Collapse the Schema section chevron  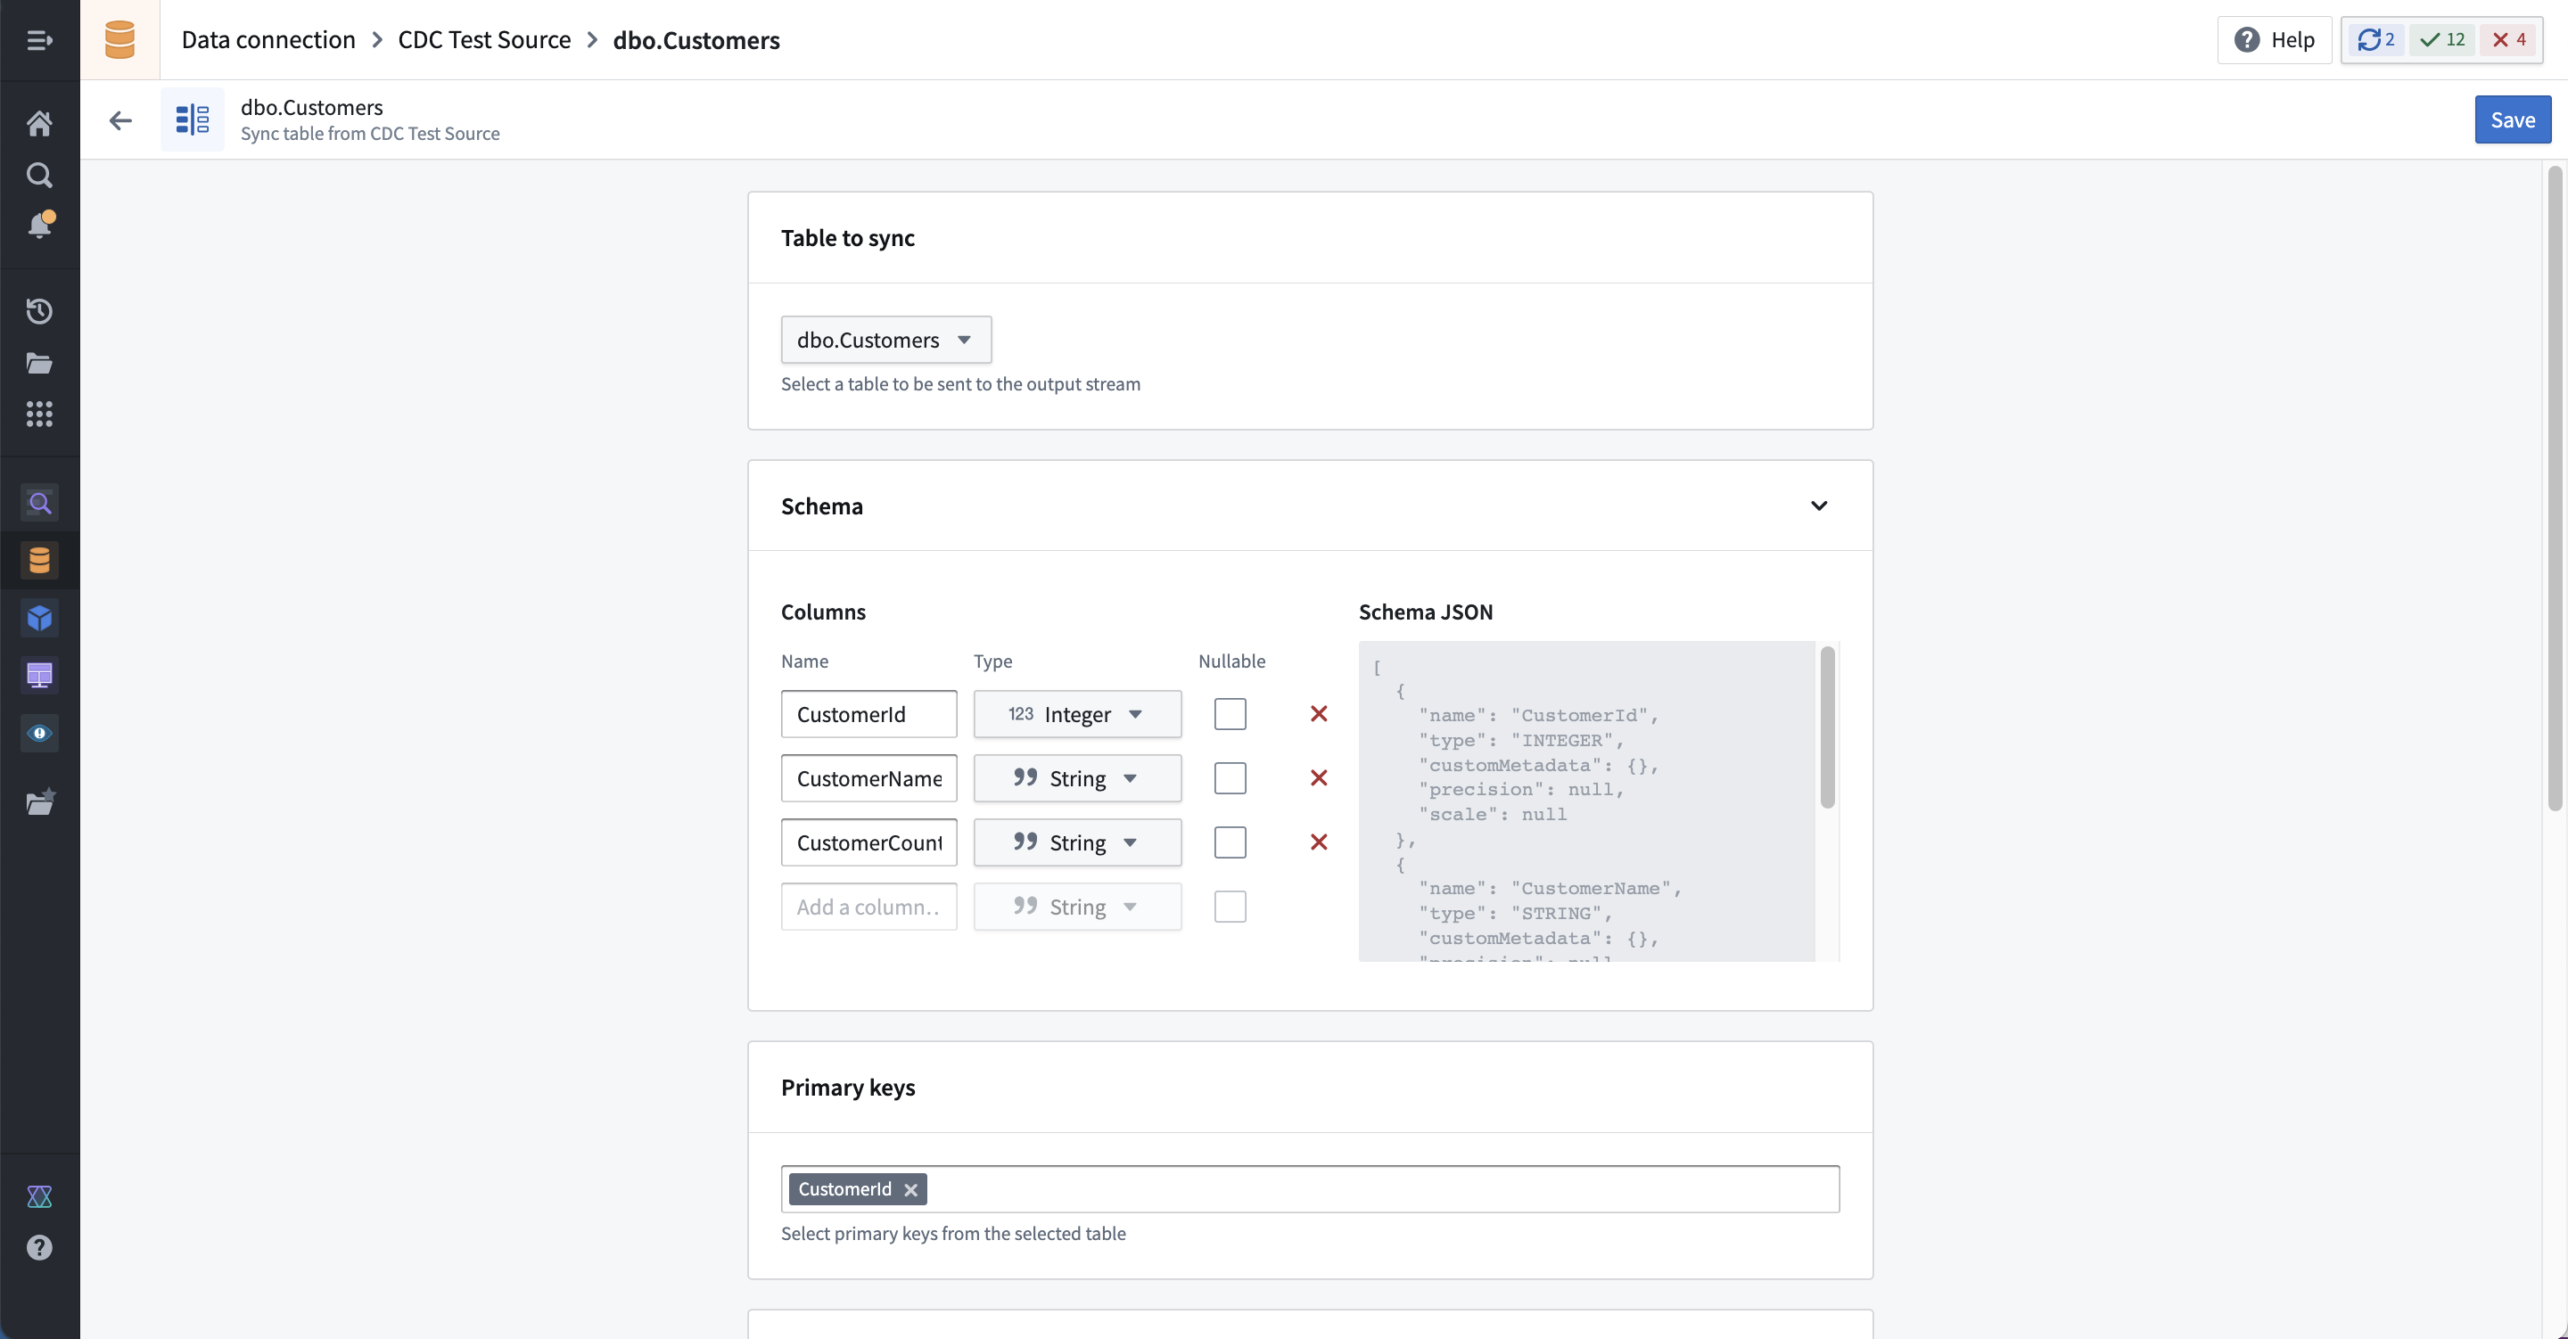click(x=1819, y=505)
